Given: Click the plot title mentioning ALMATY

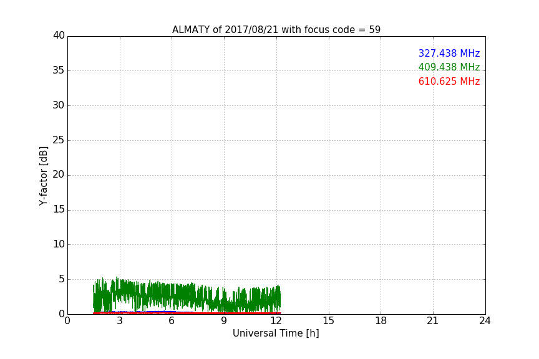Looking at the screenshot, I should click(276, 30).
